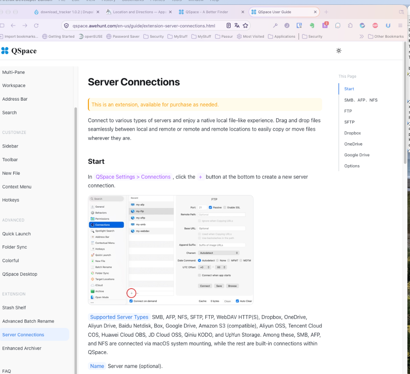Click the Connections settings screenshot image
The image size is (410, 374).
171,250
